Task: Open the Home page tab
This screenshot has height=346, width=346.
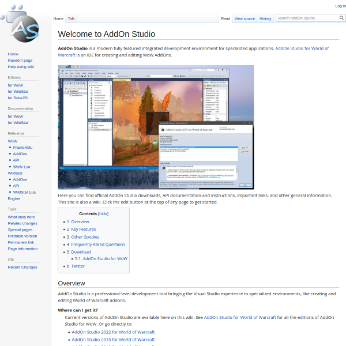Action: click(58, 19)
